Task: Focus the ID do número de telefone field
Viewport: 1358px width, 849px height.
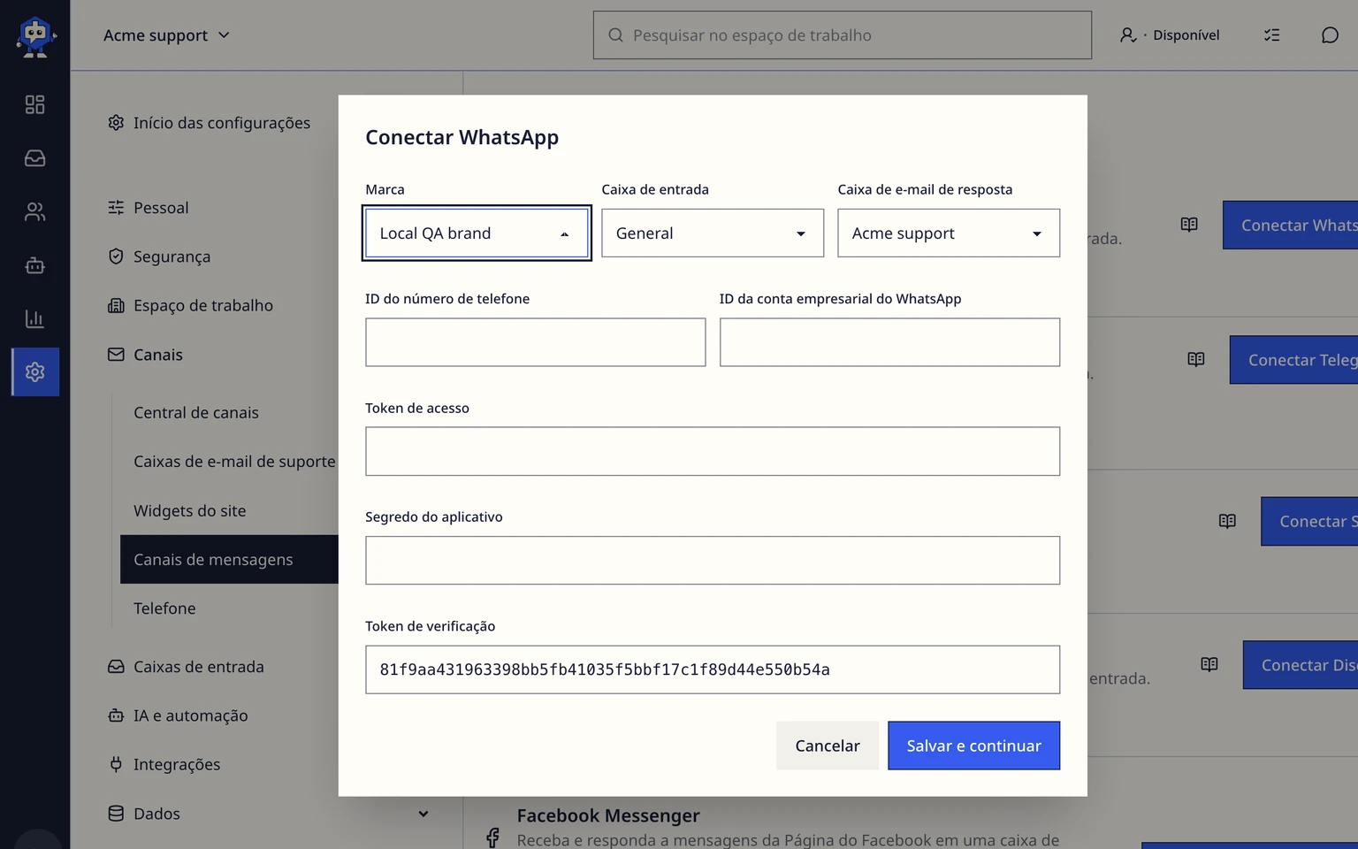Action: [x=536, y=342]
